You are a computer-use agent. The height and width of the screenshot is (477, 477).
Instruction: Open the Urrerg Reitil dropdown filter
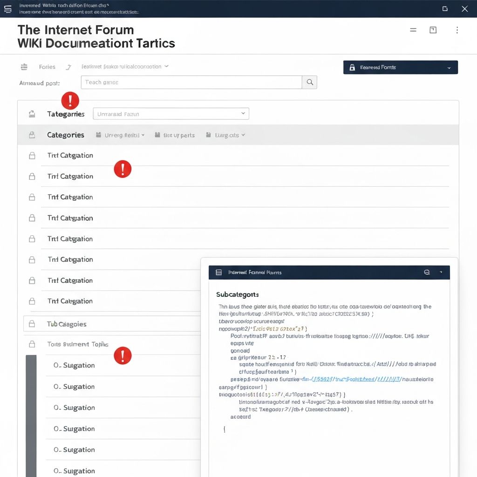pyautogui.click(x=120, y=135)
